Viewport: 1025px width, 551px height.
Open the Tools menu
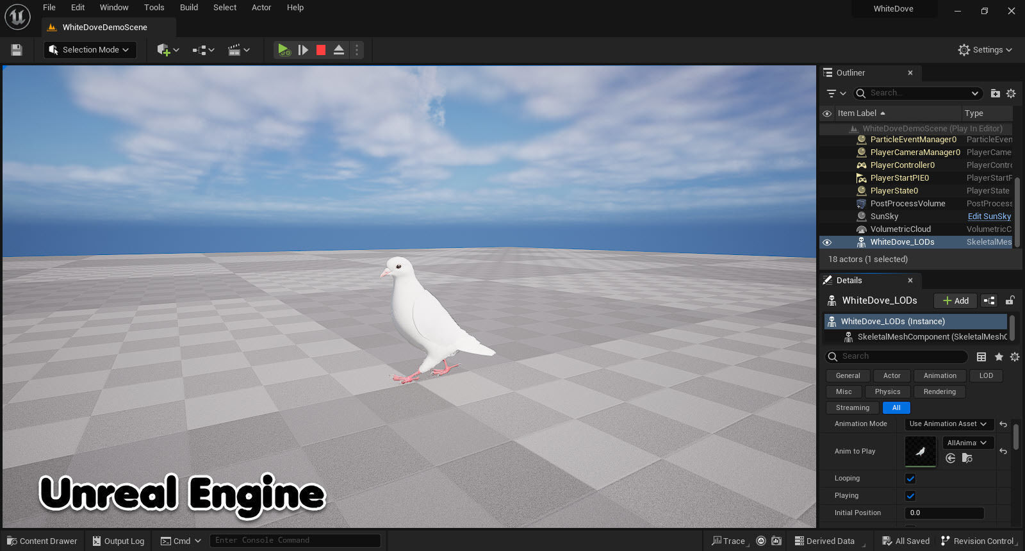pyautogui.click(x=154, y=8)
